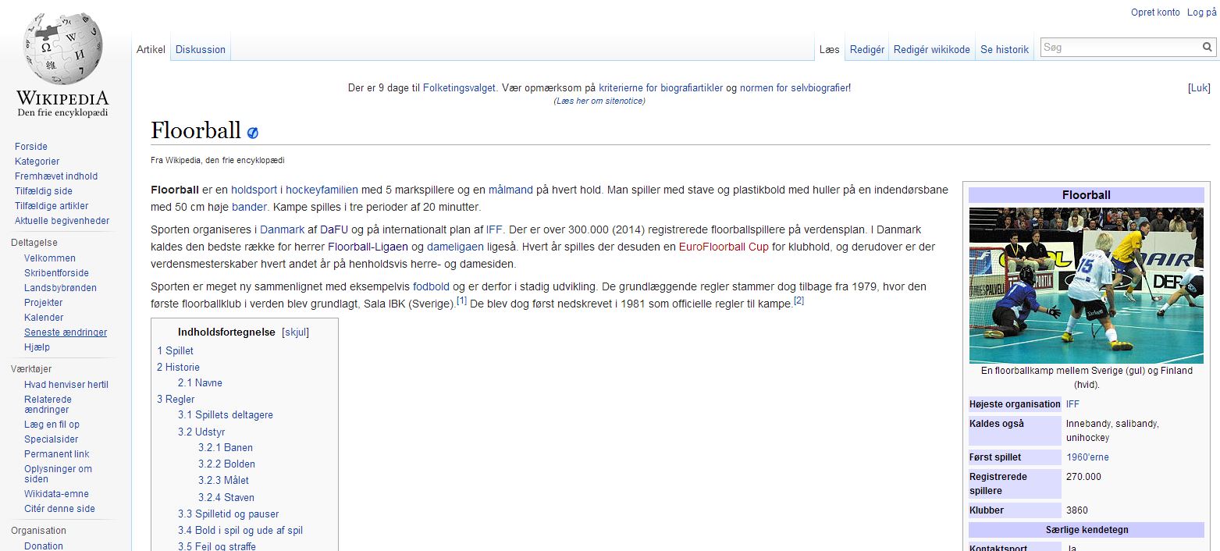Open 'Tilfældig side' in the sidebar
The image size is (1220, 551).
(43, 191)
